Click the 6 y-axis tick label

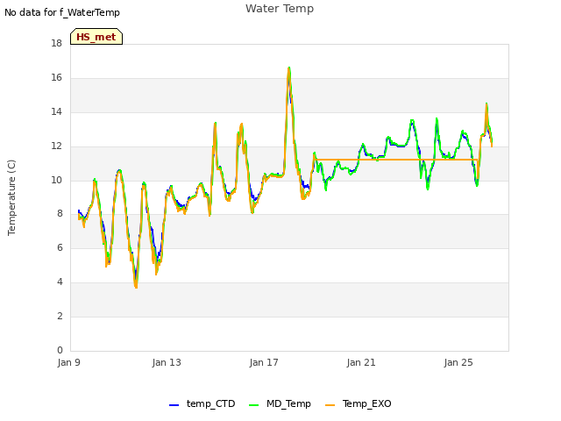pyautogui.click(x=60, y=247)
